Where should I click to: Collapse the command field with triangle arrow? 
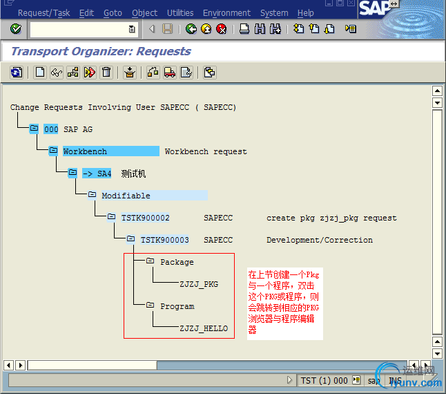point(152,29)
